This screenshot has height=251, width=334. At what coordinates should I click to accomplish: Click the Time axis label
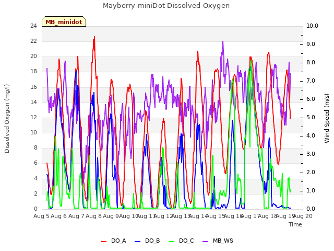(295, 224)
